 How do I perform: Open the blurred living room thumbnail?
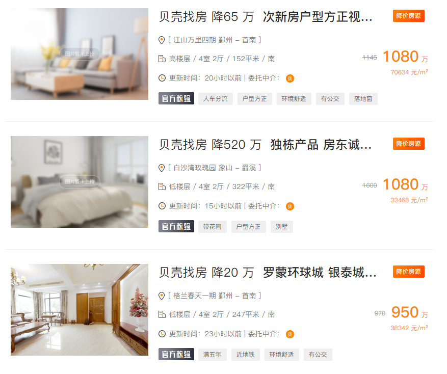tap(80, 54)
